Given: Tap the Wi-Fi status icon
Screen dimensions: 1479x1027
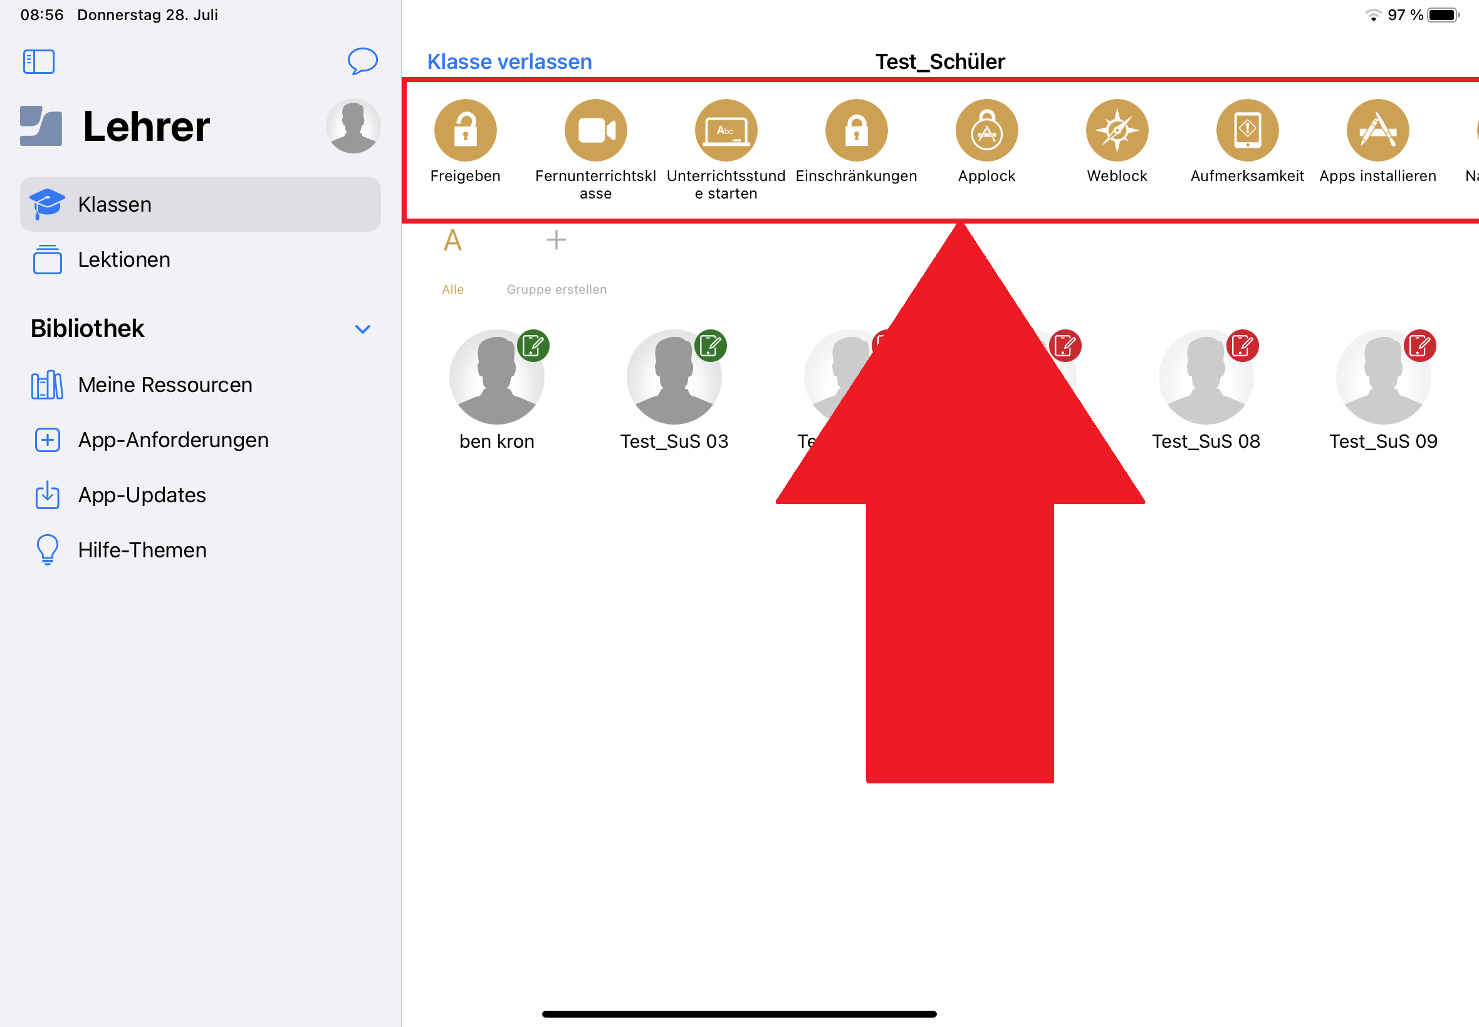Looking at the screenshot, I should click(x=1374, y=15).
